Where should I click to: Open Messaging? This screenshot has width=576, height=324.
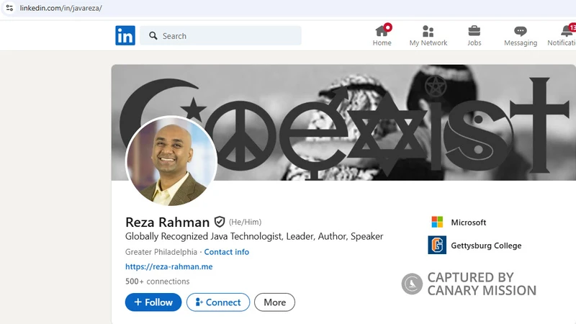pos(521,35)
